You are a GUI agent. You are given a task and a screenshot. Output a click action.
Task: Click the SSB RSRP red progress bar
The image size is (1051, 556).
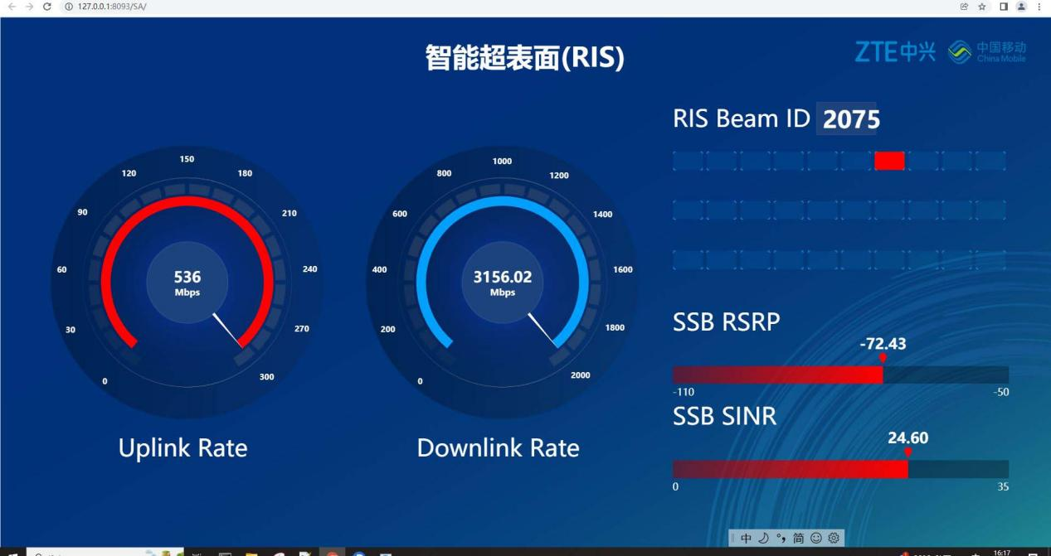point(777,375)
